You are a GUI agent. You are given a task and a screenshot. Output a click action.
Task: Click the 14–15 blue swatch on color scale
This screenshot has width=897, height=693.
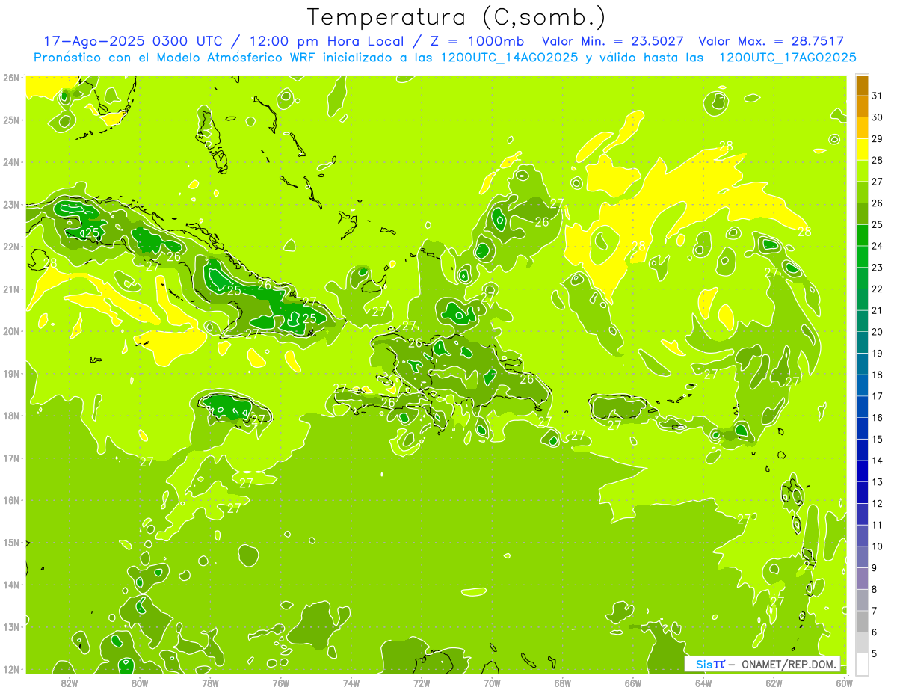[862, 450]
